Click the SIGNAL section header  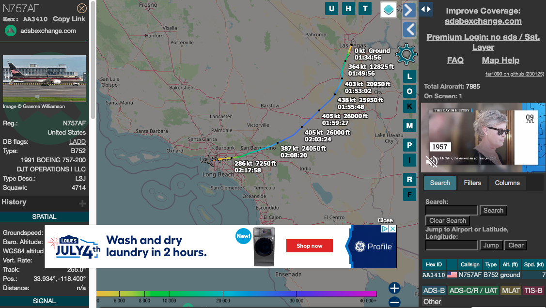tap(44, 301)
